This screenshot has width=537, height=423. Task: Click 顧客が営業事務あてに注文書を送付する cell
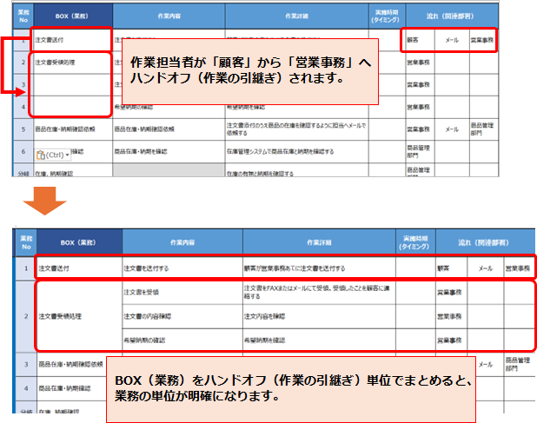pos(319,268)
